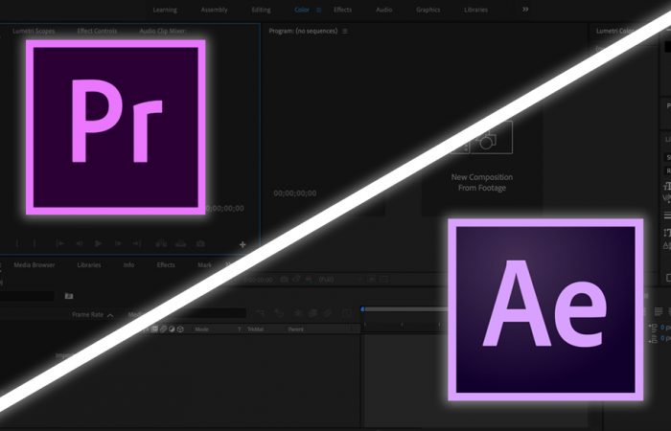The width and height of the screenshot is (671, 431).
Task: Open the Lumetri Scopes panel tab
Action: point(34,31)
